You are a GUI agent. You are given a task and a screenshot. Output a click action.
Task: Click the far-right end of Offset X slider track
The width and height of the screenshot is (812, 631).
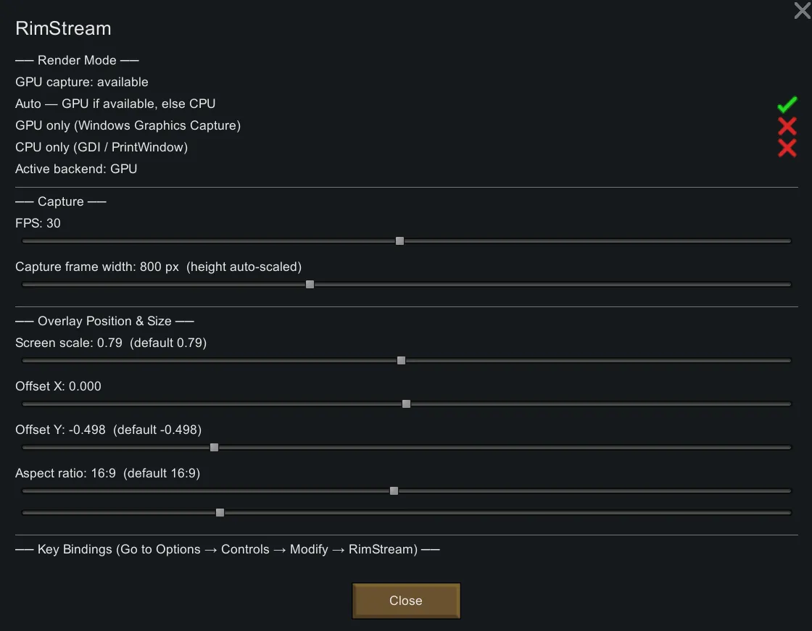787,404
